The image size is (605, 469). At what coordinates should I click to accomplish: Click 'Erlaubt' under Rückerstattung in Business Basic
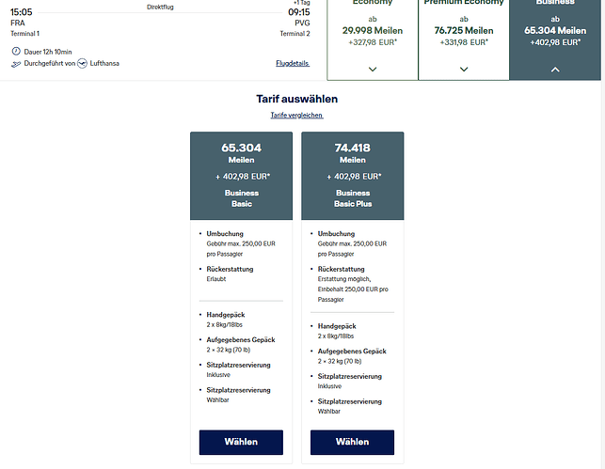216,278
